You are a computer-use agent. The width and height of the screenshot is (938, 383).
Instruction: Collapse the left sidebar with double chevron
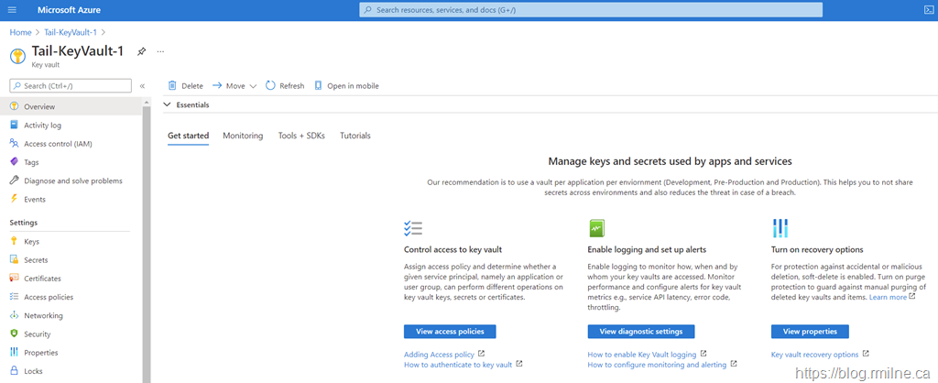coord(143,86)
